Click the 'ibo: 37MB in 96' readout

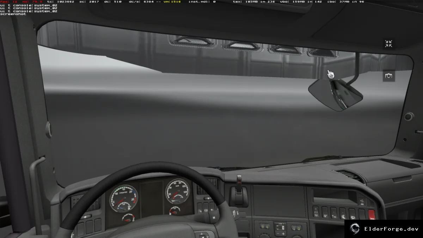346,2
